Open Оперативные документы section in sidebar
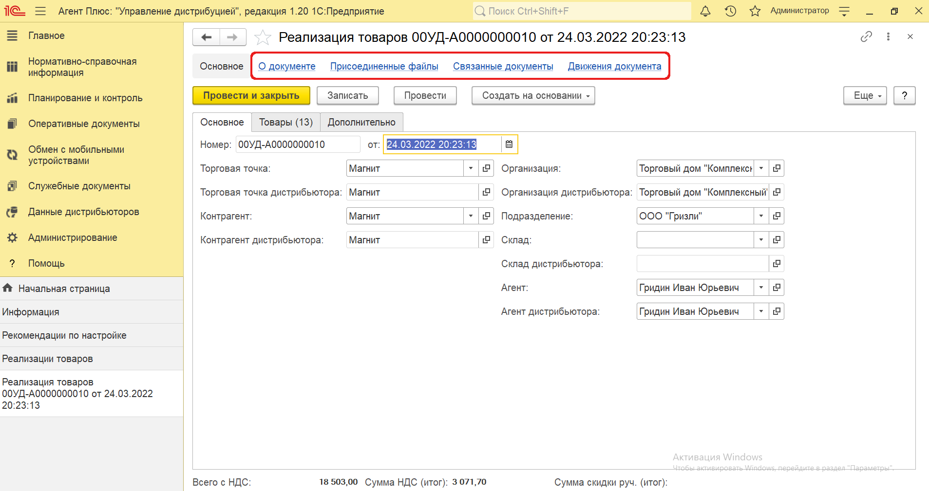929x491 pixels. coord(84,124)
